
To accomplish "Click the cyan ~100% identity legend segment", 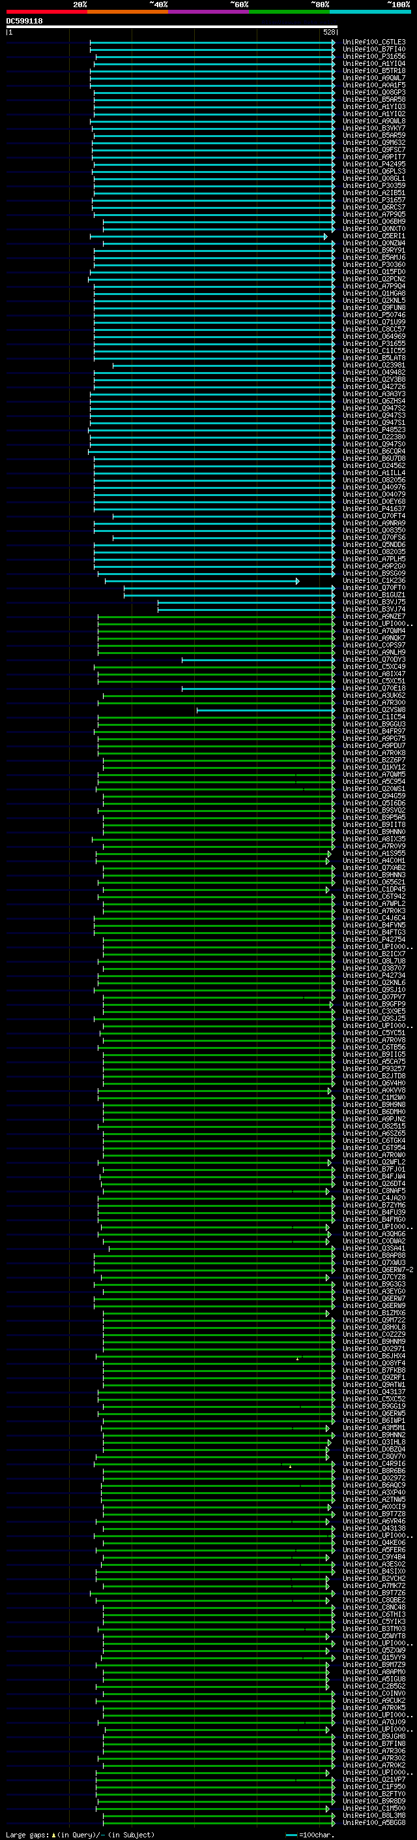I will coord(370,12).
